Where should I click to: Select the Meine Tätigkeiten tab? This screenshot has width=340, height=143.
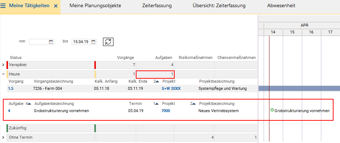click(29, 6)
